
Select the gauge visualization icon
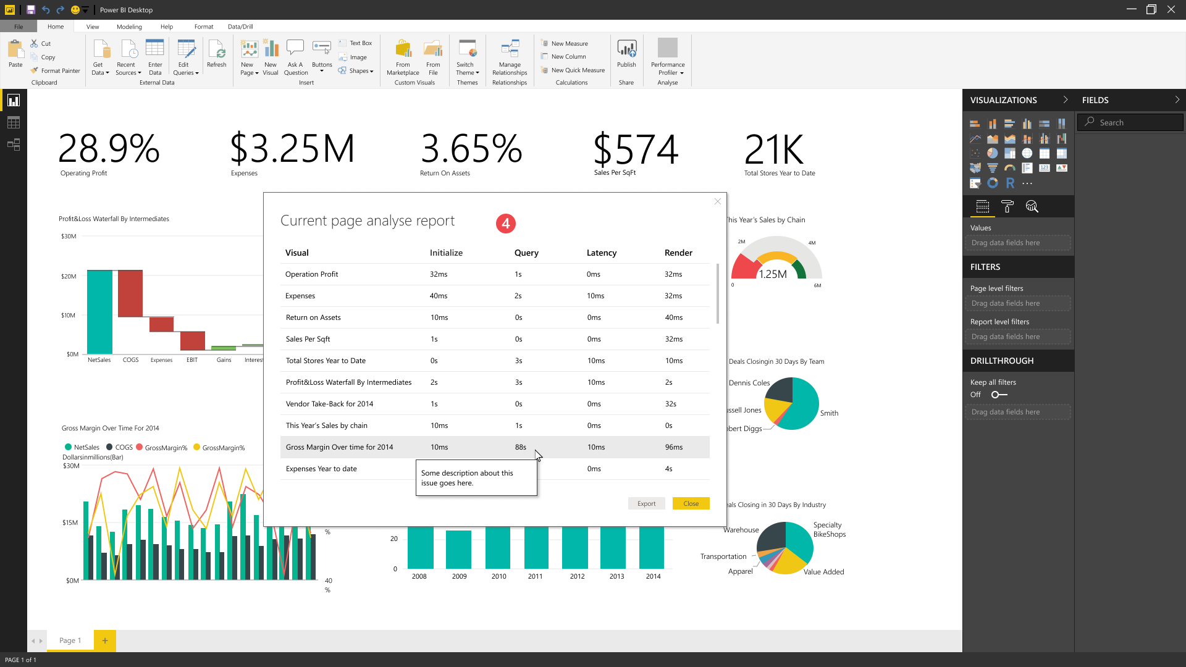[x=1009, y=168]
